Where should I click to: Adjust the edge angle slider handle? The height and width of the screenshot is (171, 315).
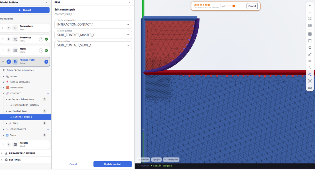(234, 6)
